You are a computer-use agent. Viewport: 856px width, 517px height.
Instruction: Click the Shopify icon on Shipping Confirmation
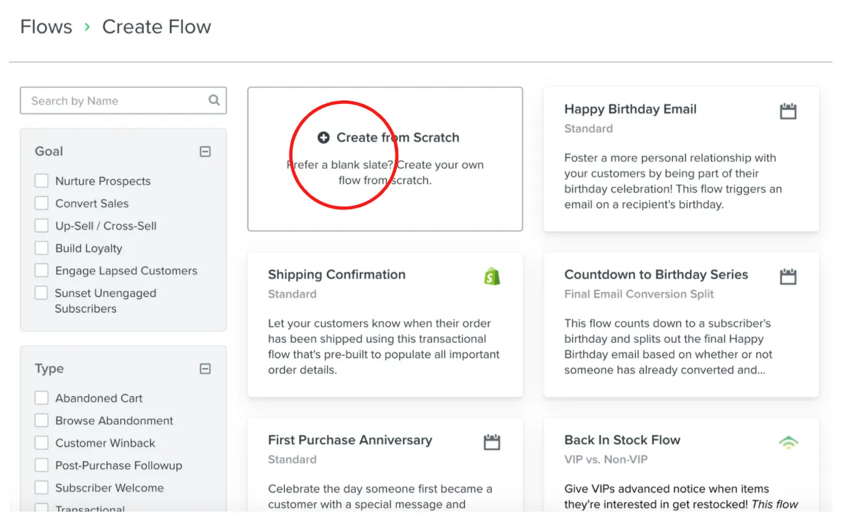tap(491, 276)
